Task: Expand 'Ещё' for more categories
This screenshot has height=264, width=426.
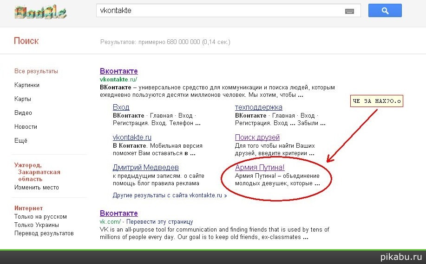Action: [21, 141]
